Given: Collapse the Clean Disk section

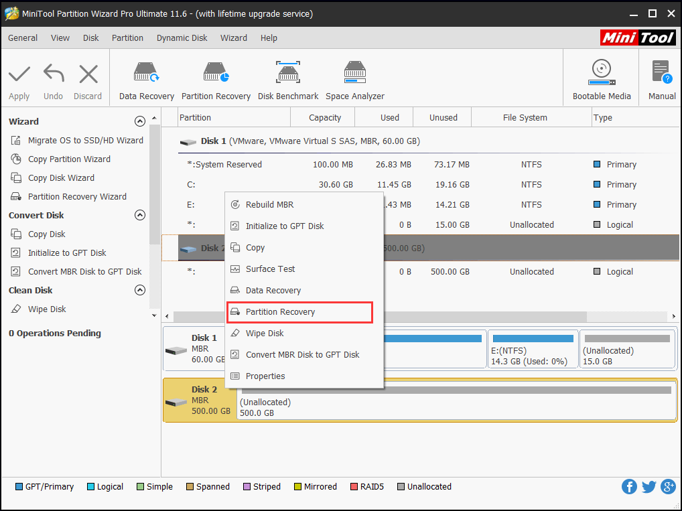Looking at the screenshot, I should point(139,290).
